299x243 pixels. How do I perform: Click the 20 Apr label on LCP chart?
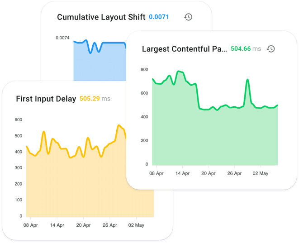(209, 173)
